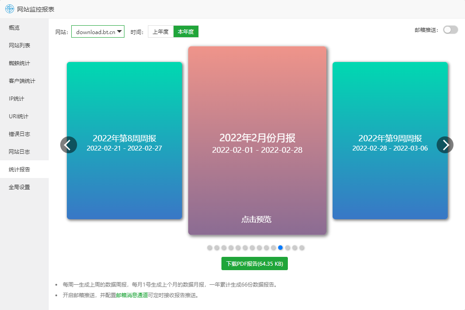This screenshot has width=465, height=310.
Task: Open 客户端统计 in the sidebar
Action: pyautogui.click(x=24, y=81)
